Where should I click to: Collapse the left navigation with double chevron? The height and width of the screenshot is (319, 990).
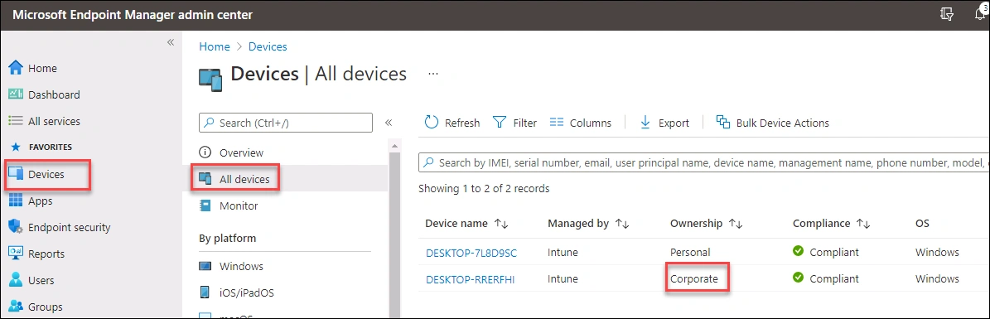tap(171, 42)
